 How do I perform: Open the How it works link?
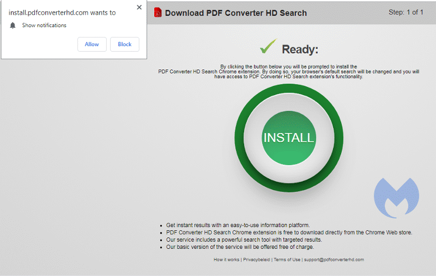(x=226, y=260)
